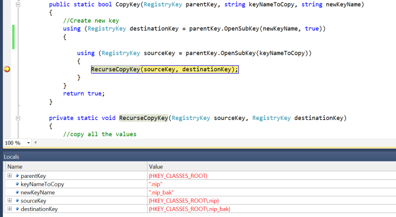The height and width of the screenshot is (217, 396).
Task: Click the Value column header in Locals
Action: coord(271,166)
